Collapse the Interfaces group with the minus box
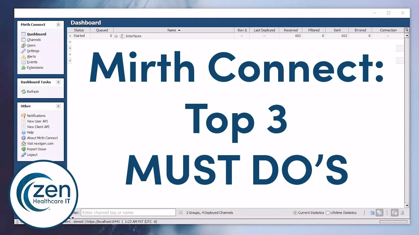 116,36
